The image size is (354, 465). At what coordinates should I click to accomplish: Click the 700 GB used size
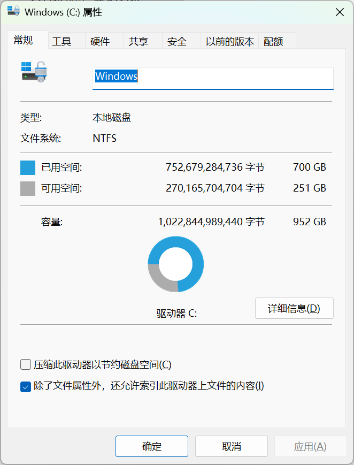coord(310,167)
